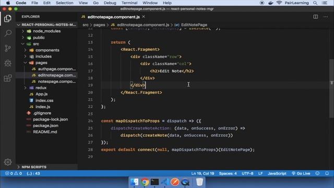This screenshot has width=334, height=188.
Task: Click the src breadcrumb segment
Action: (x=86, y=25)
